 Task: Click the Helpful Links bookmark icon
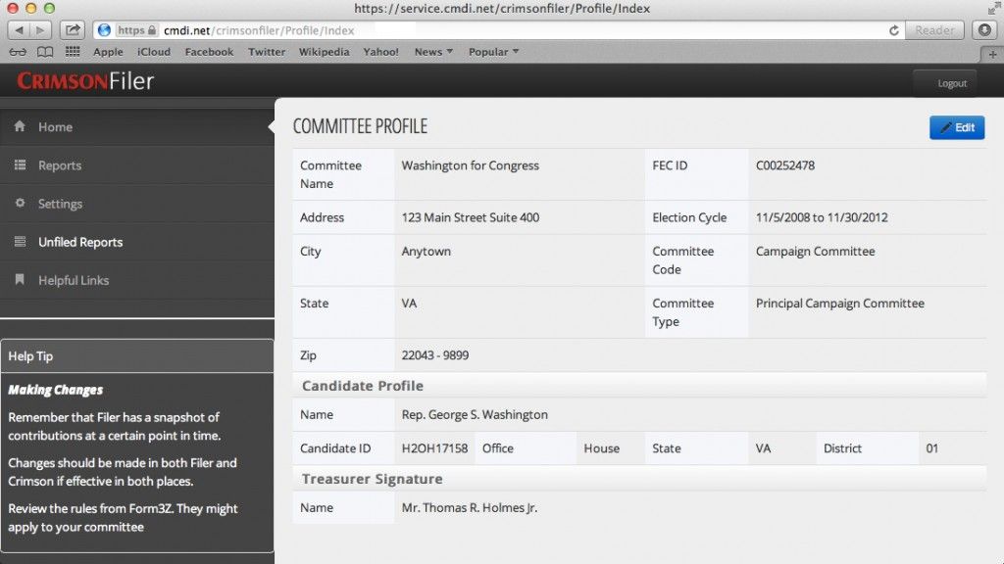pos(20,279)
